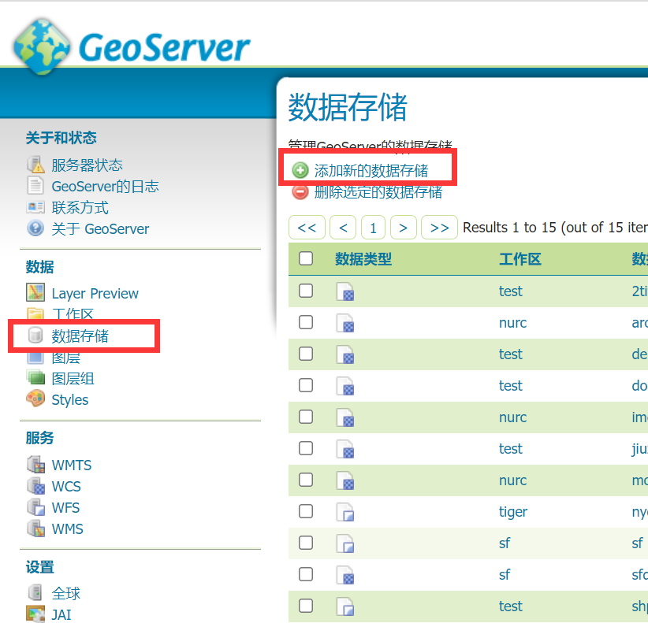Viewport: 648px width, 623px height.
Task: Click the GeoServer globe logo
Action: click(x=41, y=46)
